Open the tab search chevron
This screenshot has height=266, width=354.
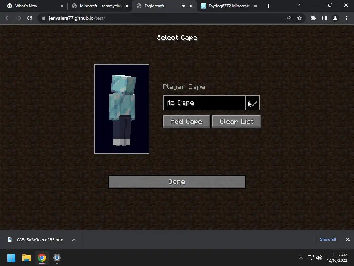click(x=298, y=5)
